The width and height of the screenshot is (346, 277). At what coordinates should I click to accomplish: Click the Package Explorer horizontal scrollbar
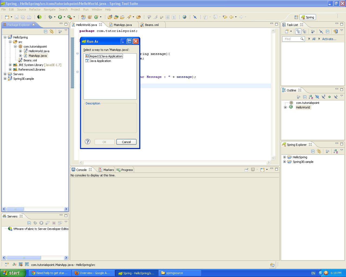click(35, 209)
